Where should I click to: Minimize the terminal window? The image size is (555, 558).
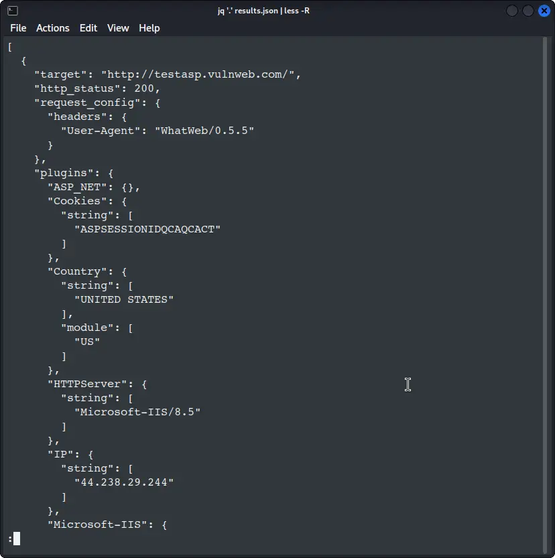click(x=512, y=11)
